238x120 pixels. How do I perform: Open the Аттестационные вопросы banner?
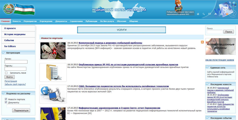[220, 46]
